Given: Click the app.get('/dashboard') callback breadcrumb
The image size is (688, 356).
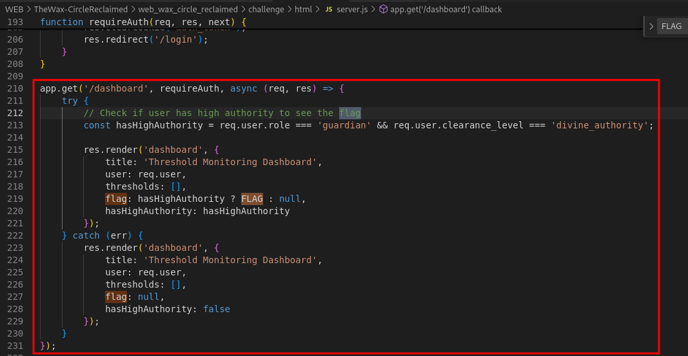Looking at the screenshot, I should pyautogui.click(x=446, y=10).
